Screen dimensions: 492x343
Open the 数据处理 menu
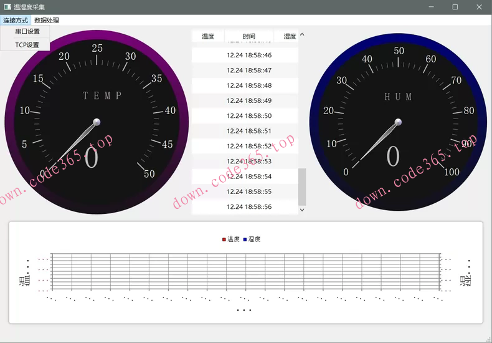click(47, 21)
